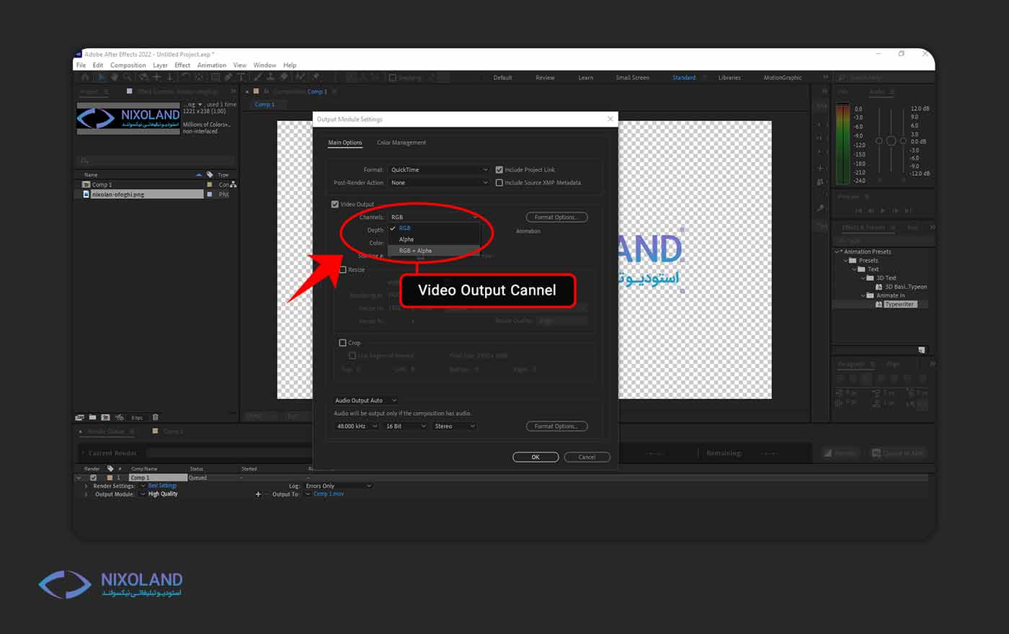Expand Render Settings row in render queue

[86, 486]
